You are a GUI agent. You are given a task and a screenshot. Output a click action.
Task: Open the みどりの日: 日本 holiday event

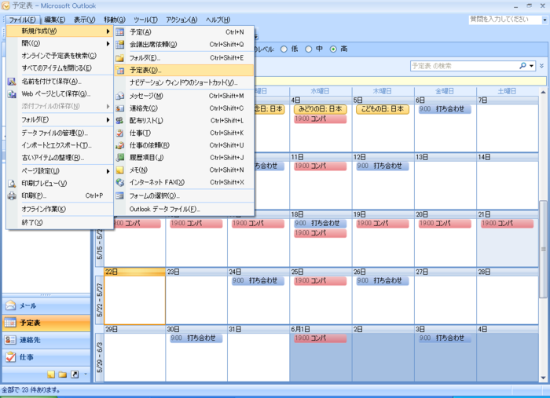tap(321, 109)
